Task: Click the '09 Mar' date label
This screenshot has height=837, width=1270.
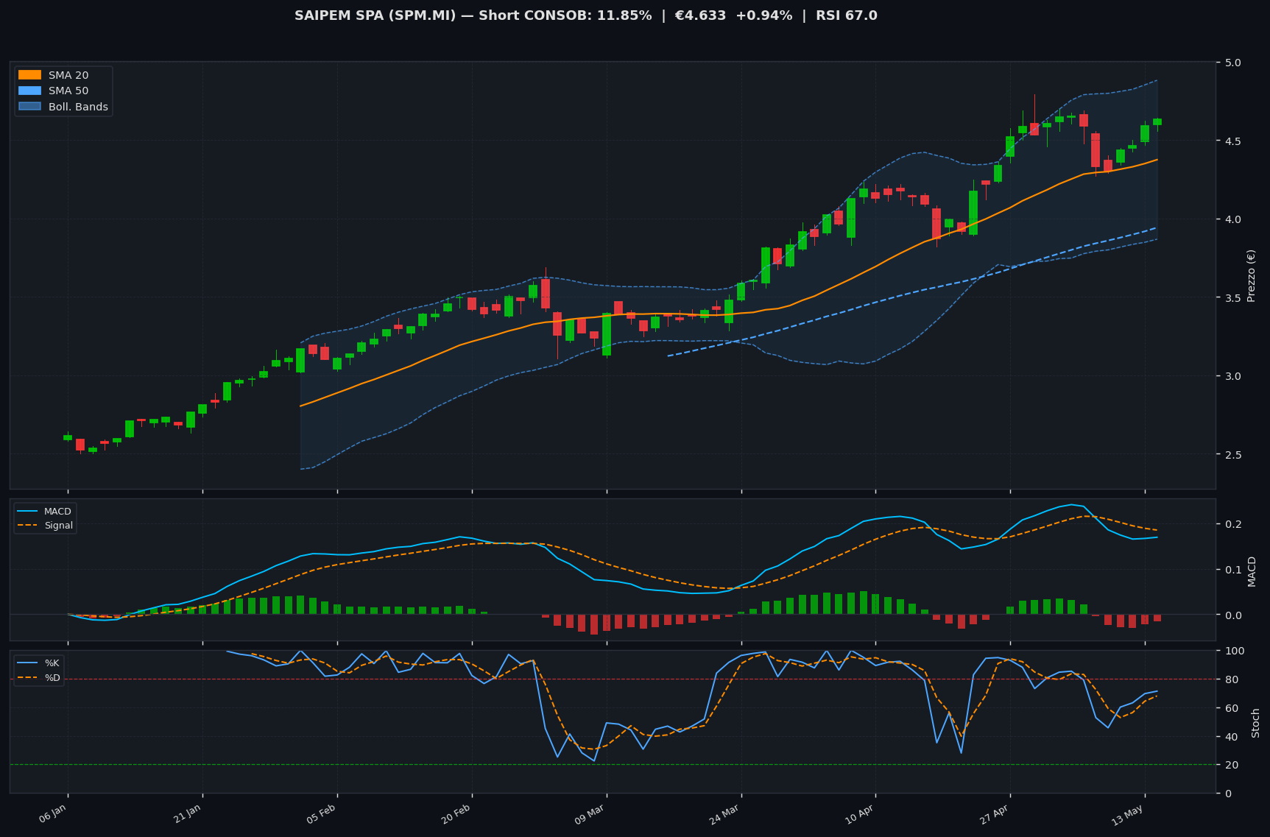Action: pyautogui.click(x=590, y=813)
